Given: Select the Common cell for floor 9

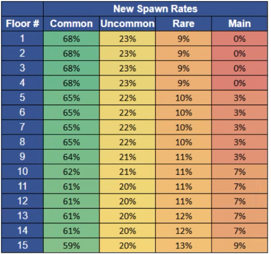Looking at the screenshot, I should [x=71, y=157].
